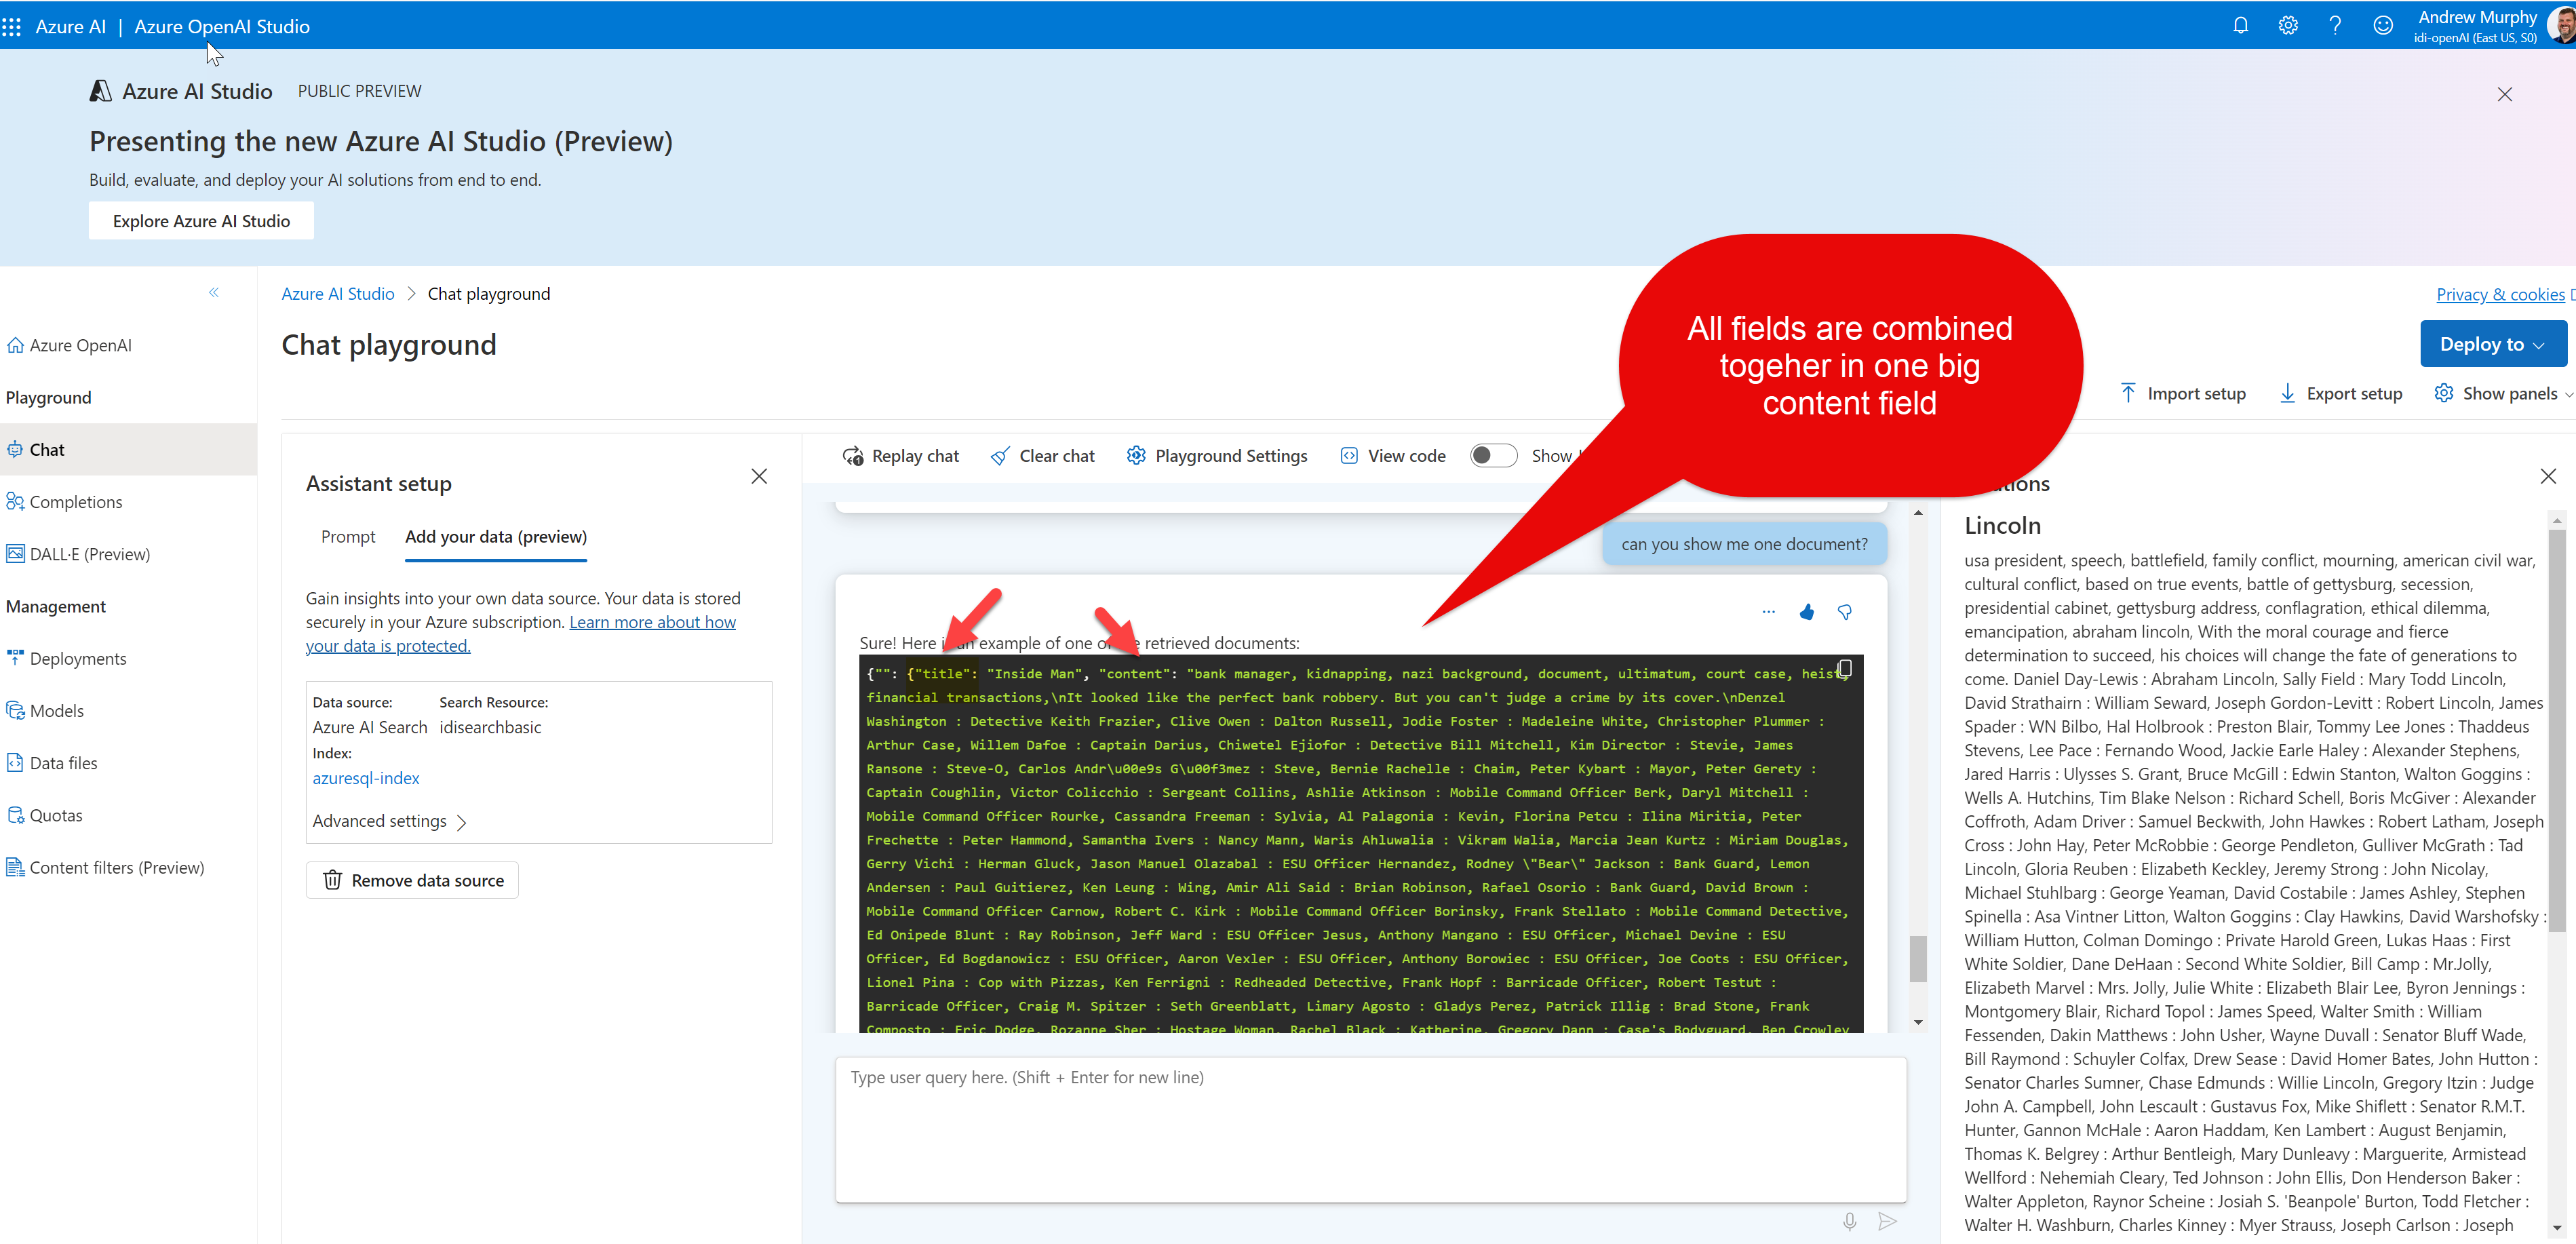Click the feedback smiley icon

2383,26
